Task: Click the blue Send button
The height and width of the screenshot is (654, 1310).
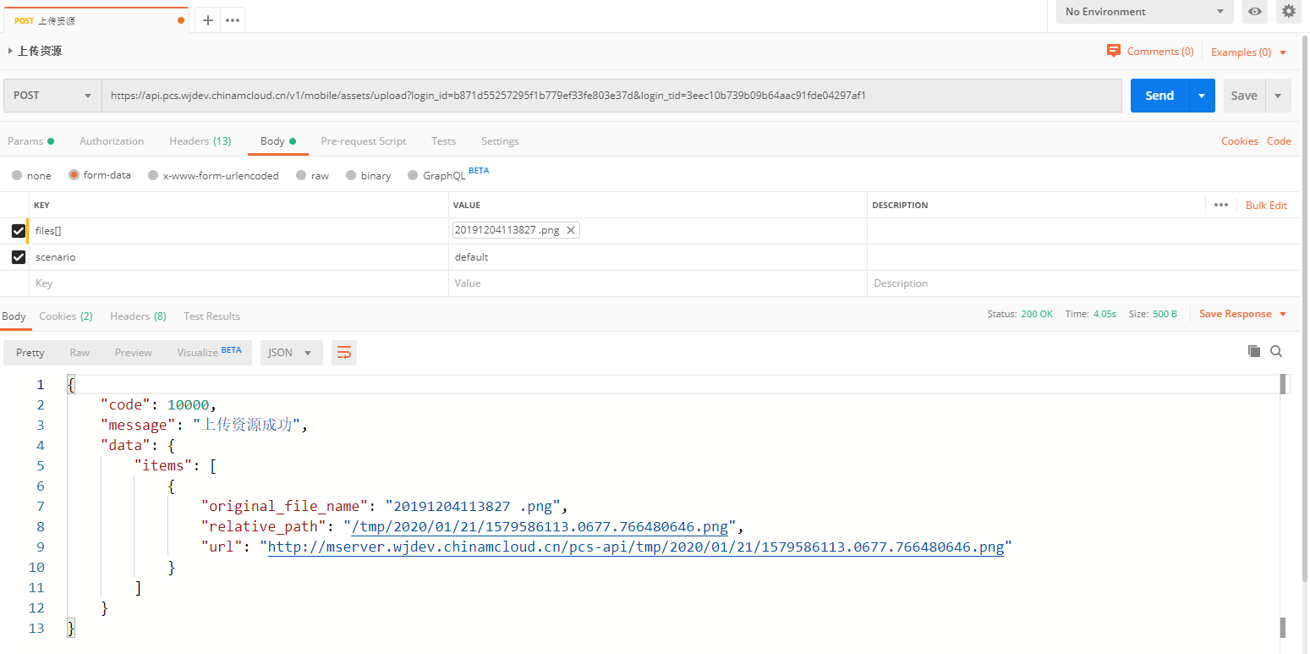Action: (x=1159, y=96)
